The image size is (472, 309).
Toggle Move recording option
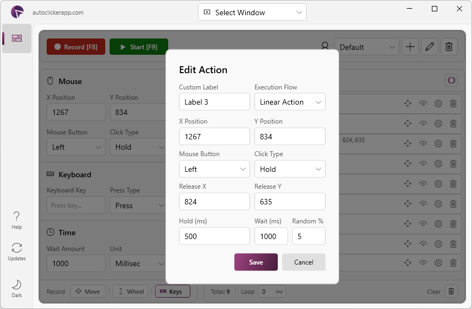tap(88, 291)
